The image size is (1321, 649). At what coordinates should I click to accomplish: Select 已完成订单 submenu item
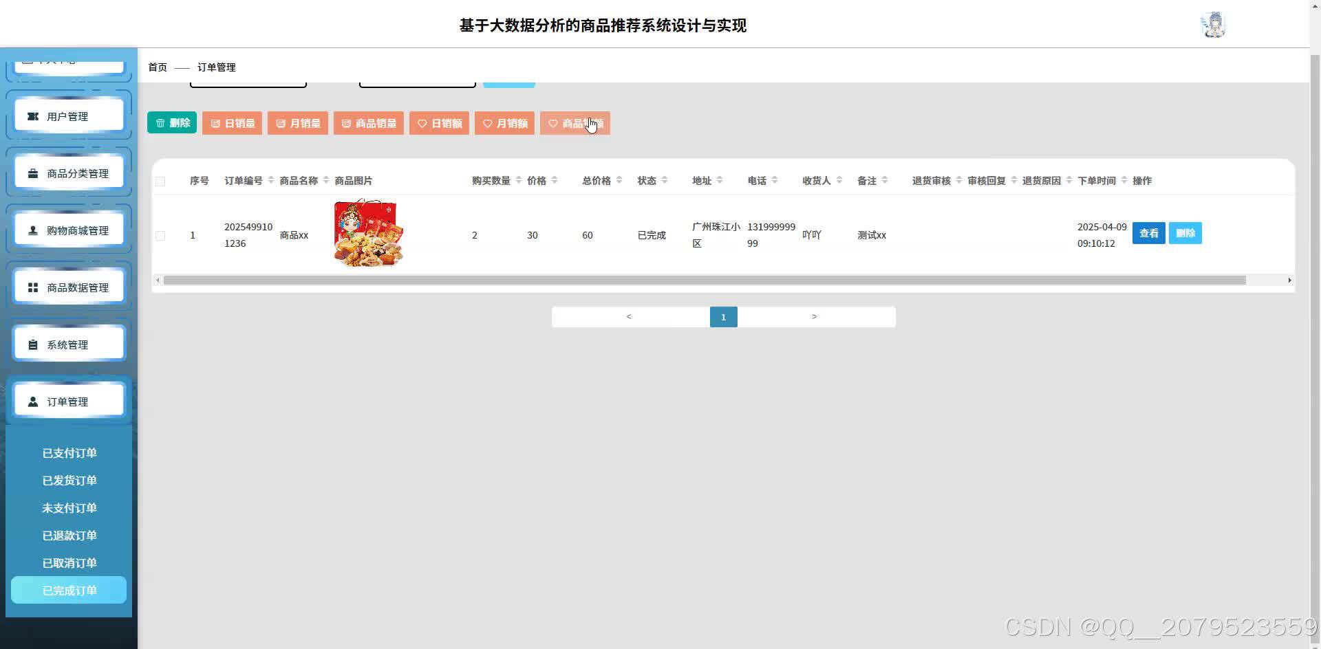(69, 591)
